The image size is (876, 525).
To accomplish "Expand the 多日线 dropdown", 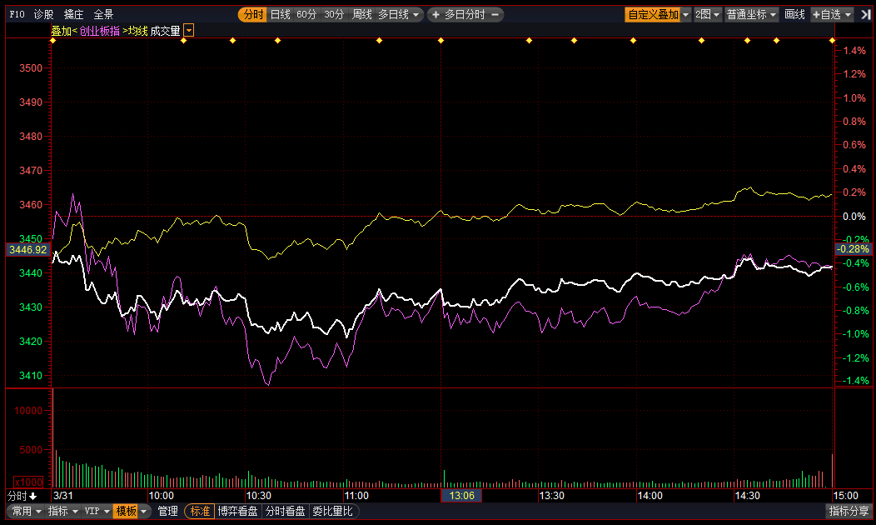I will (x=400, y=15).
